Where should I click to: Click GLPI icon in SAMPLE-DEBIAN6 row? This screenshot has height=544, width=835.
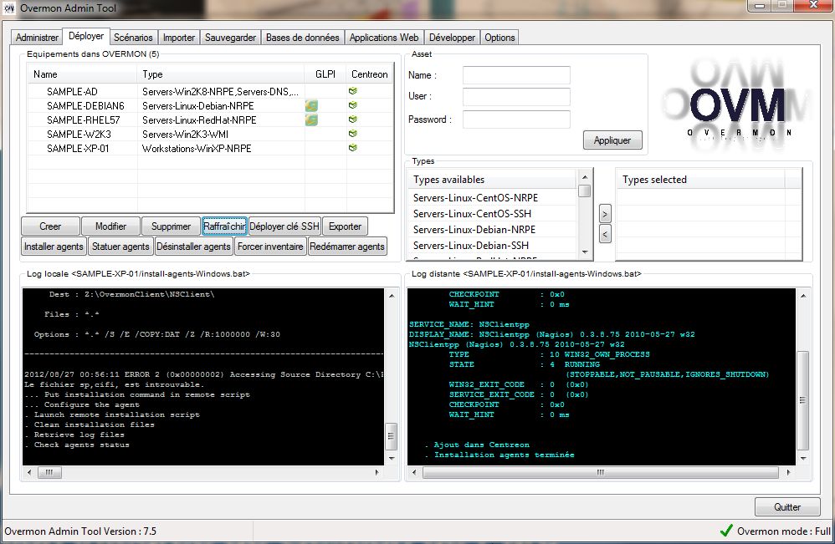(x=311, y=106)
